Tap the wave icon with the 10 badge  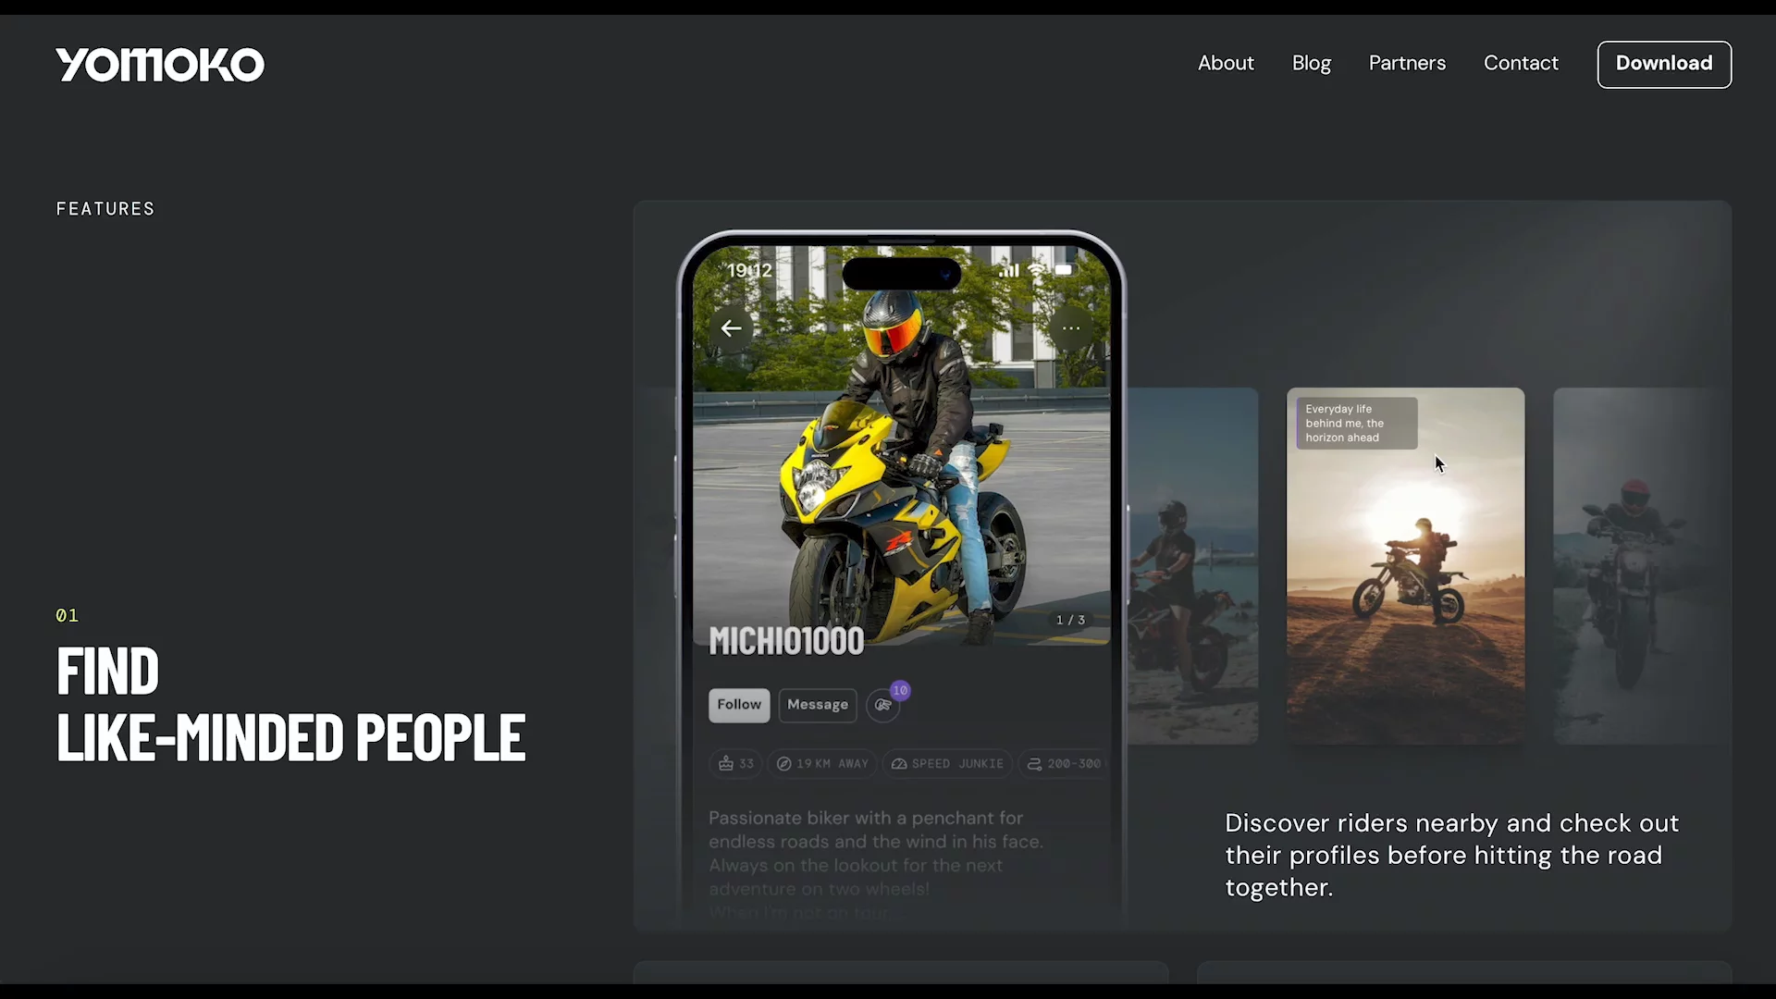[884, 705]
